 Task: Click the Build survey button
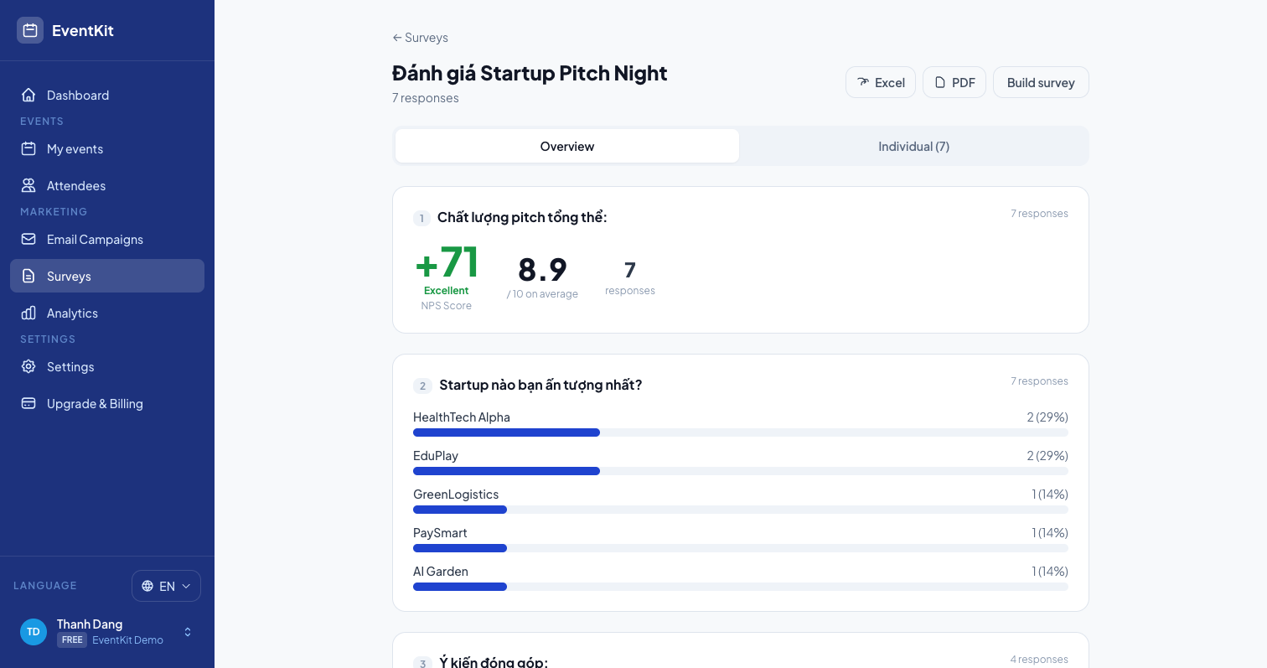pyautogui.click(x=1041, y=82)
